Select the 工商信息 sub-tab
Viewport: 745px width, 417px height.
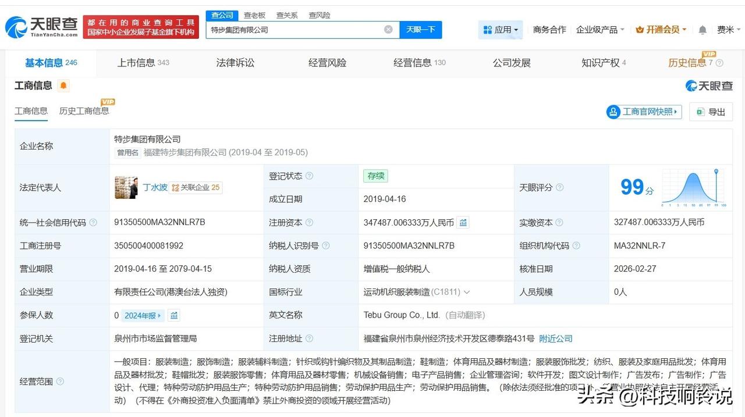[x=31, y=111]
